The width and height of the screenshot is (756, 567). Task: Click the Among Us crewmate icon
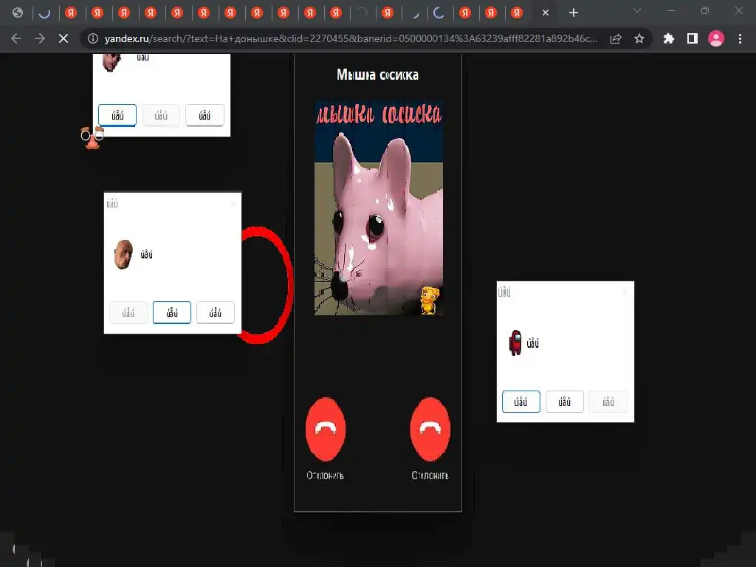[x=515, y=343]
